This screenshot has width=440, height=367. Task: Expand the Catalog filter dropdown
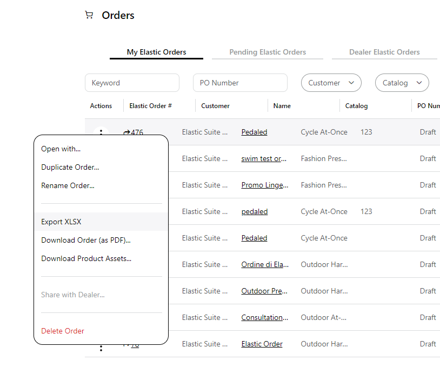(x=402, y=83)
